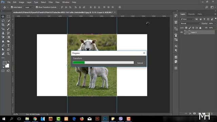Toggle Quick Mask mode
217x122 pixels.
coord(3,71)
